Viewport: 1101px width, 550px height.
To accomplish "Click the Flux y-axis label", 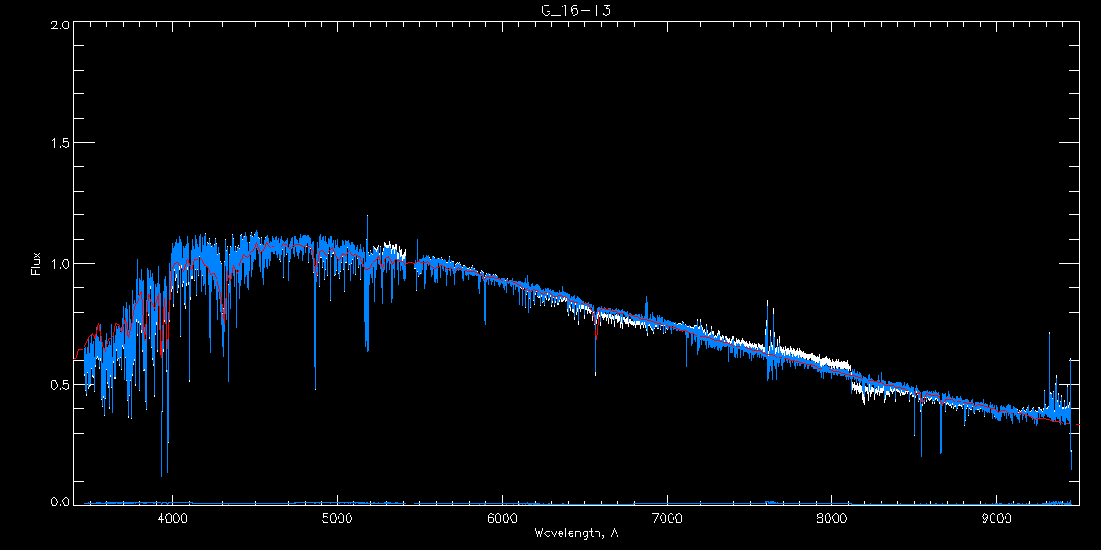I will point(38,263).
